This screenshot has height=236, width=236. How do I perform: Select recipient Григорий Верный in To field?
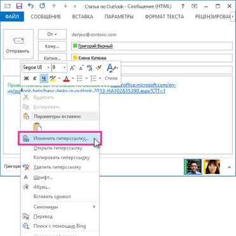coord(95,46)
